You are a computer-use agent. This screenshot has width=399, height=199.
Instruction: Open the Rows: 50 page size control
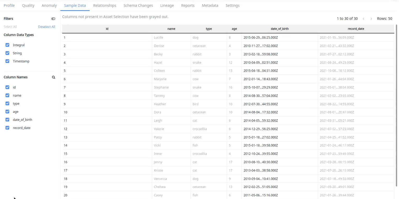[x=385, y=19]
